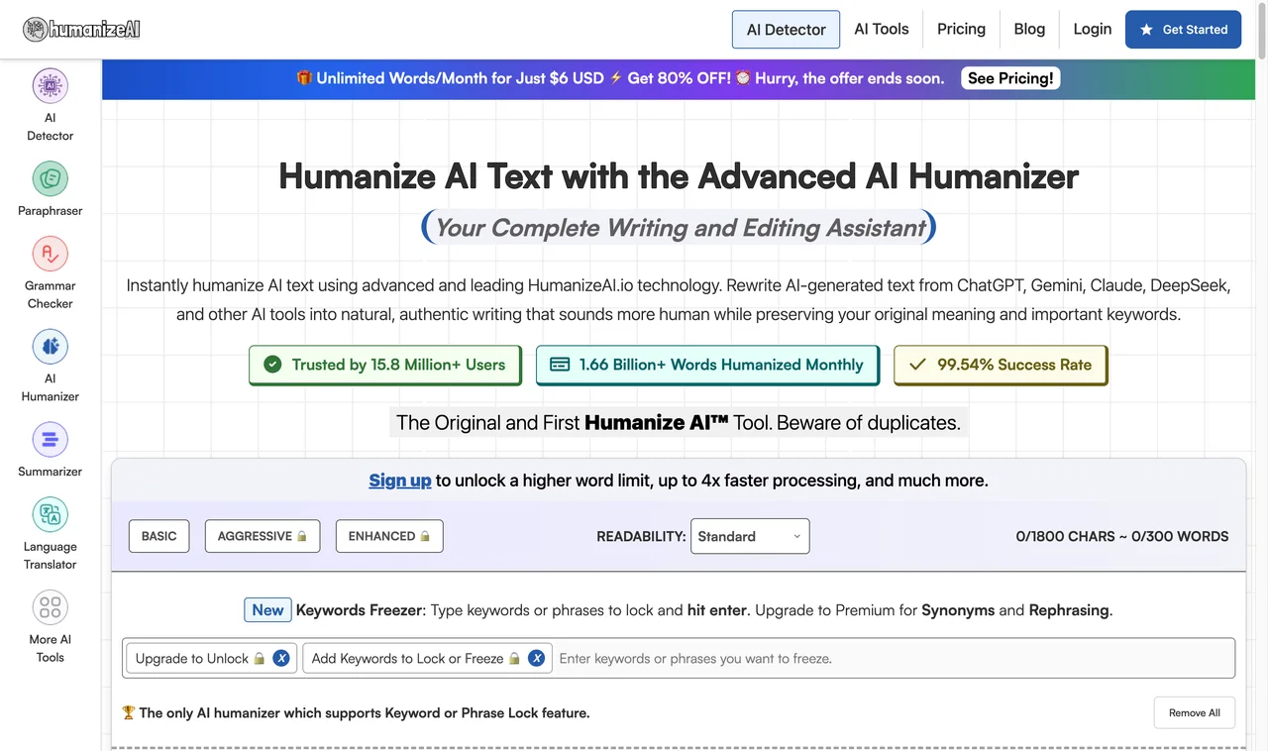Open the AI Detector sidebar icon
Screen dimensions: 1268x751
point(50,86)
